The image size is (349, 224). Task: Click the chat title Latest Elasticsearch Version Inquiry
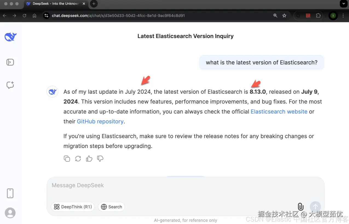click(x=186, y=36)
